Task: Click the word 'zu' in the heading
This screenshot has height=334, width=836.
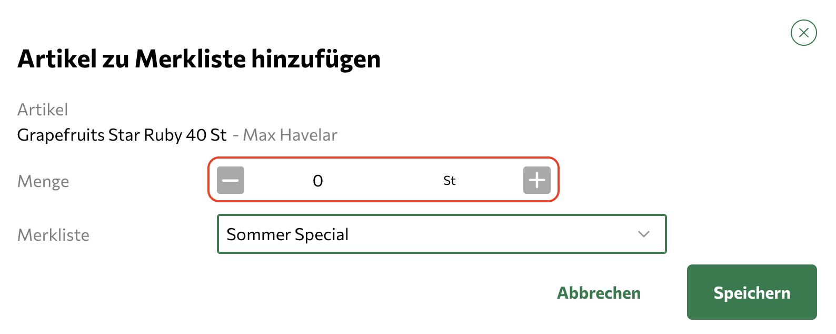Action: (116, 58)
